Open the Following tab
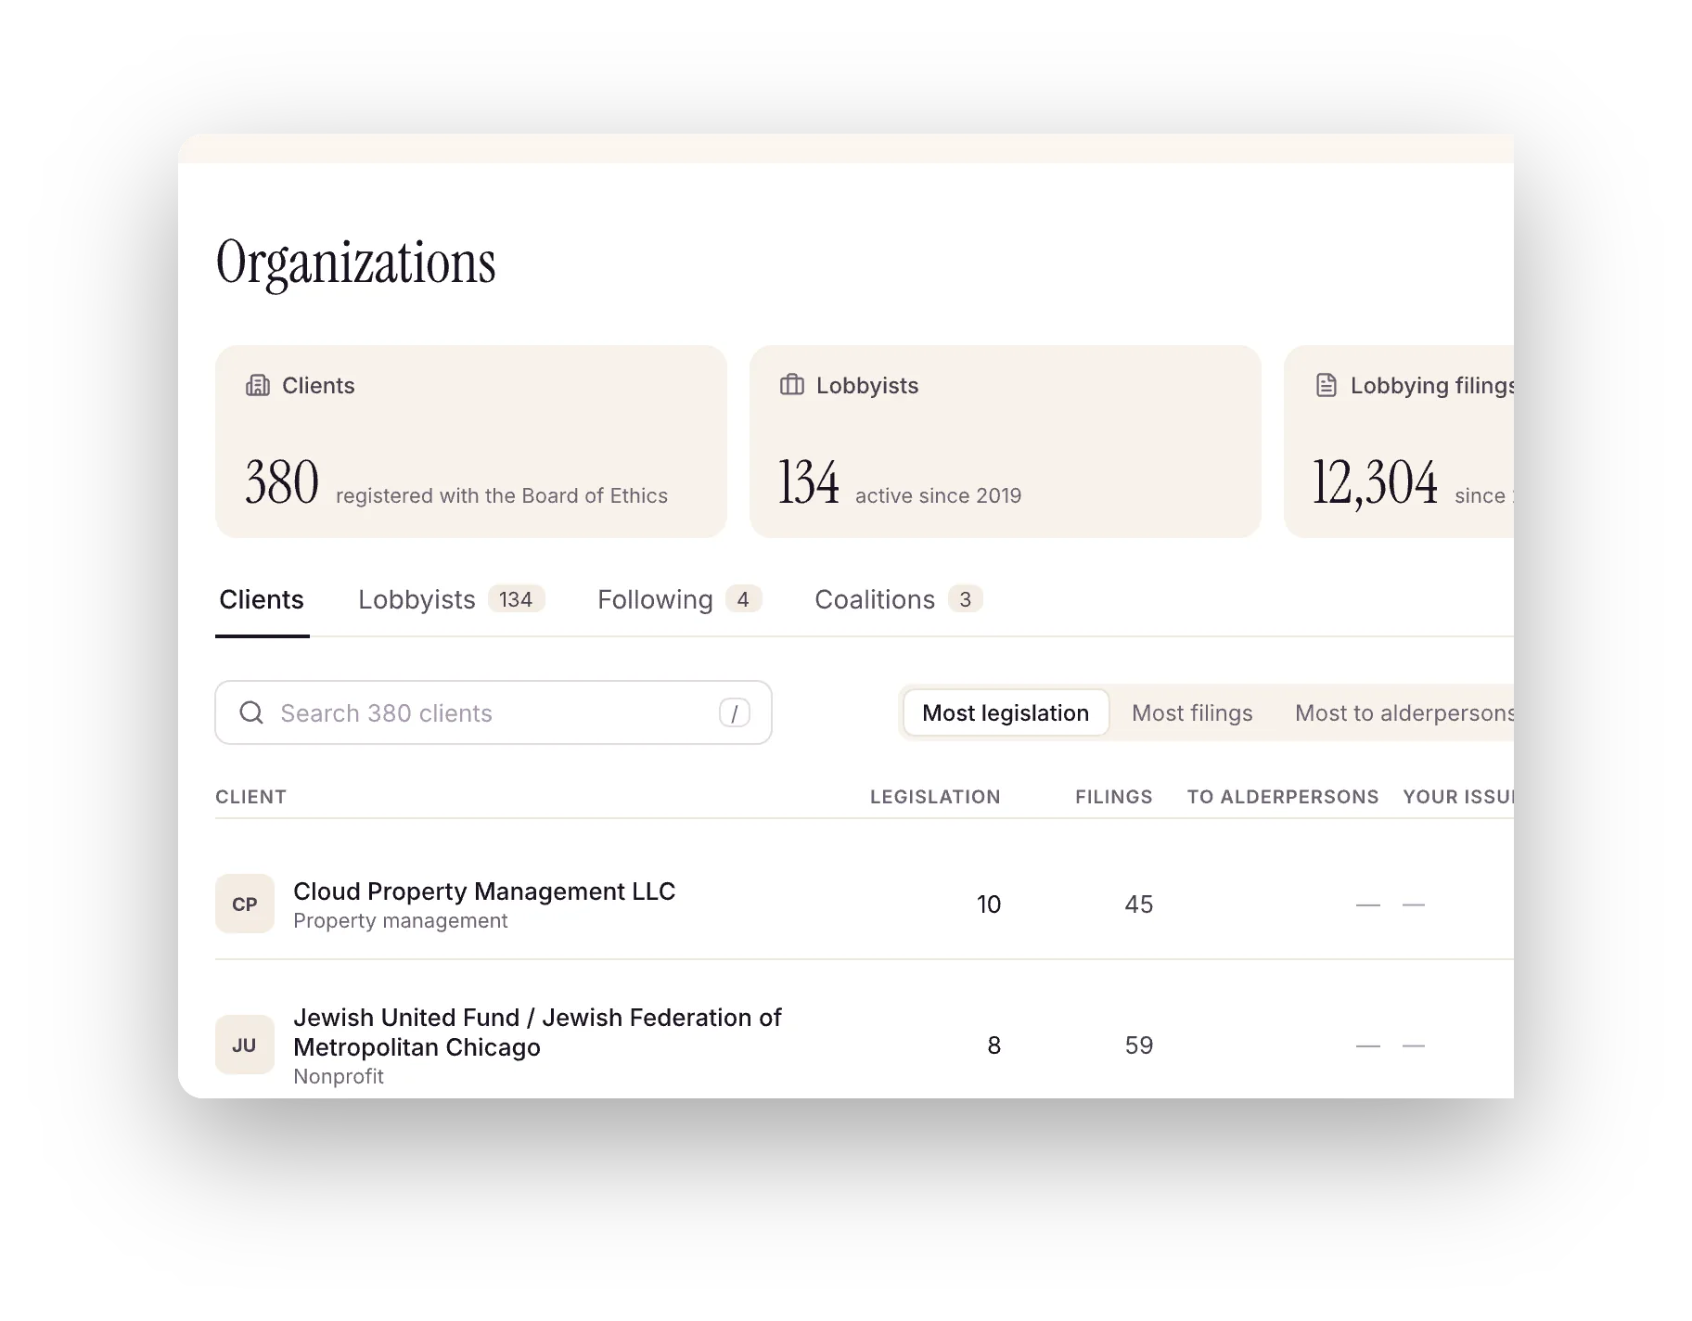 [679, 599]
